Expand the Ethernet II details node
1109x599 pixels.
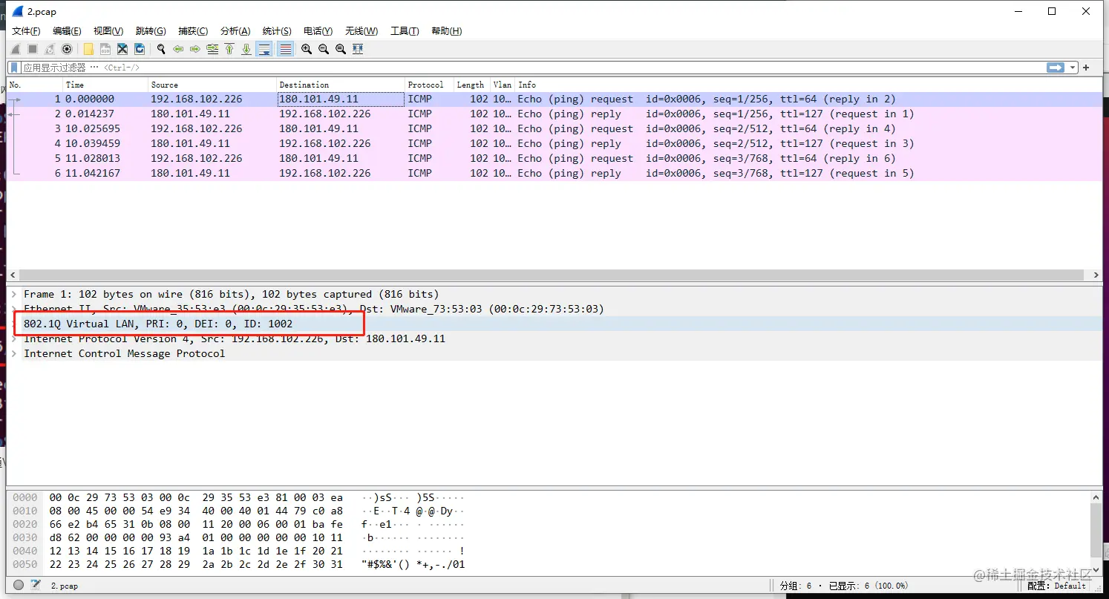tap(14, 309)
